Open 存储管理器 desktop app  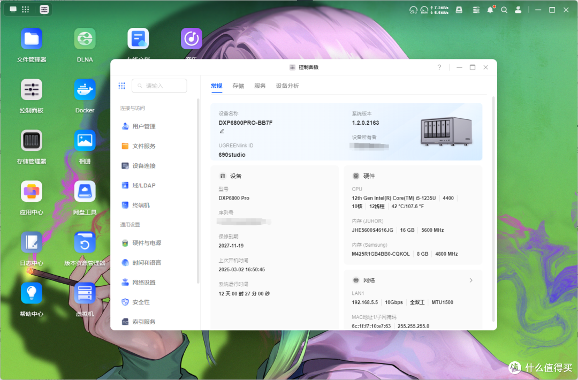click(x=32, y=140)
